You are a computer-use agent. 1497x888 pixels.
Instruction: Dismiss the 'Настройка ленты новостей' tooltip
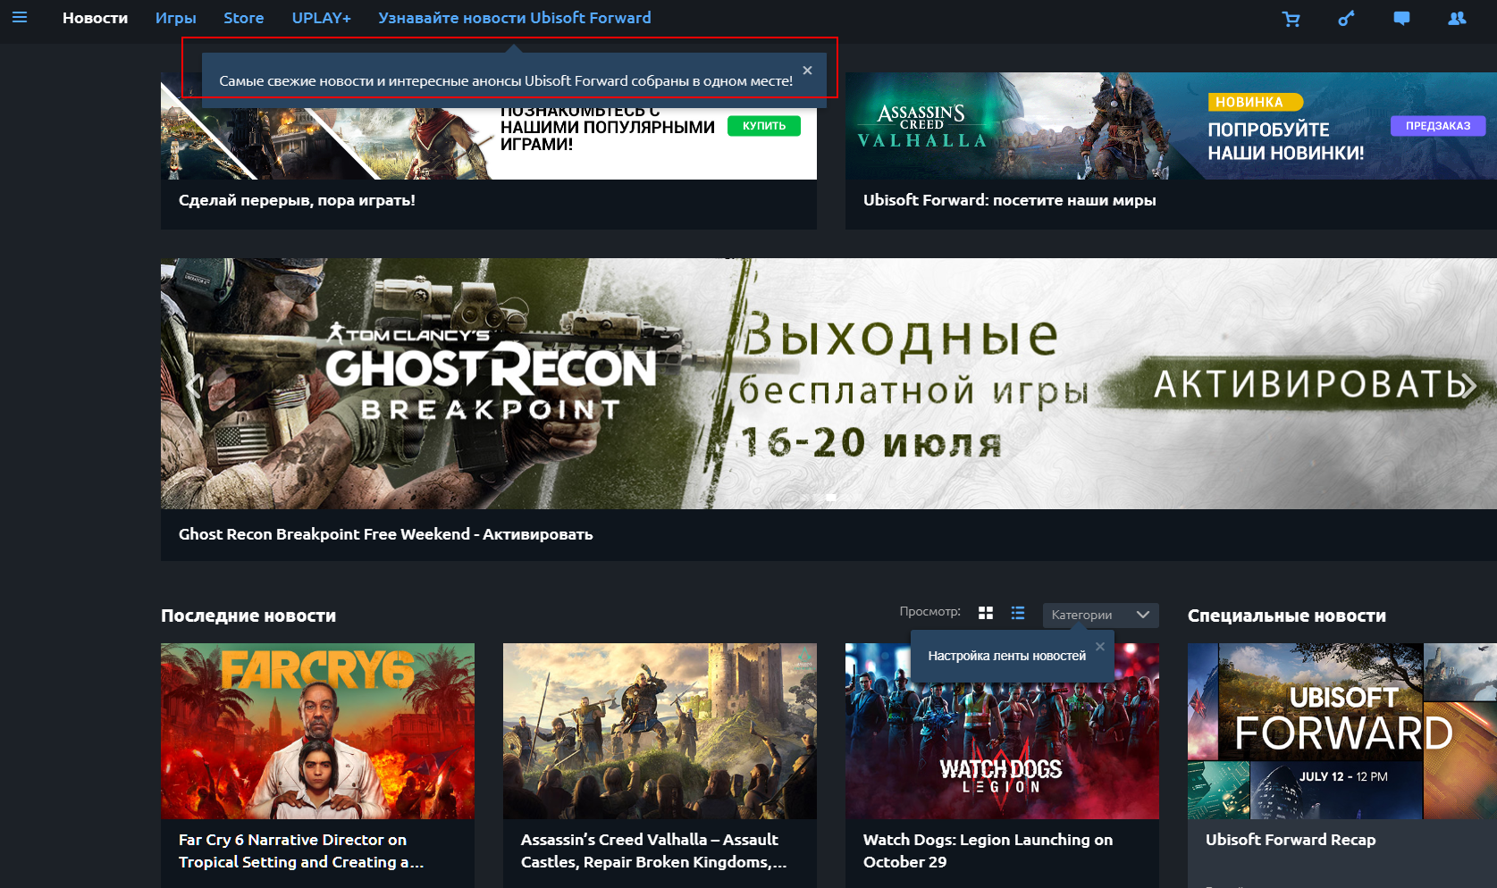1100,647
